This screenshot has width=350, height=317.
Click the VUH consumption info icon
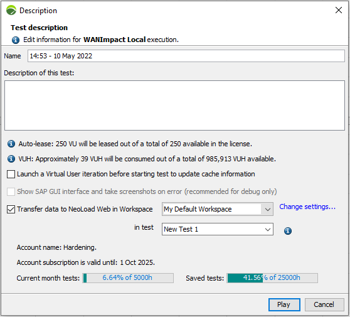(11, 159)
